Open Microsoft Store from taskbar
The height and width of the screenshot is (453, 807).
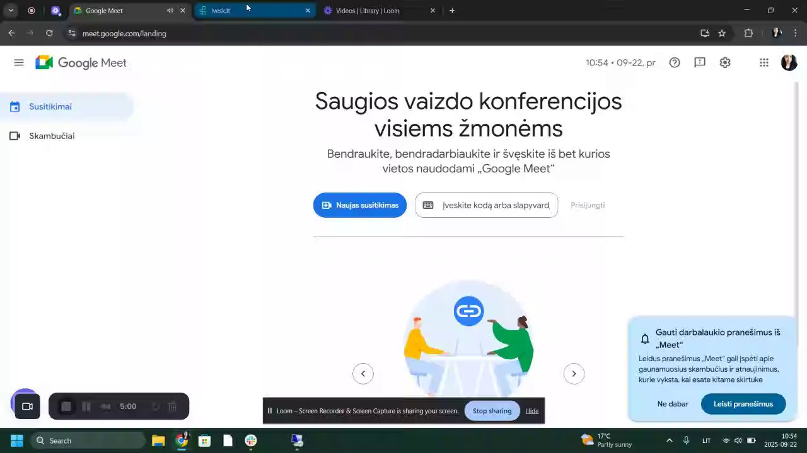(x=204, y=440)
